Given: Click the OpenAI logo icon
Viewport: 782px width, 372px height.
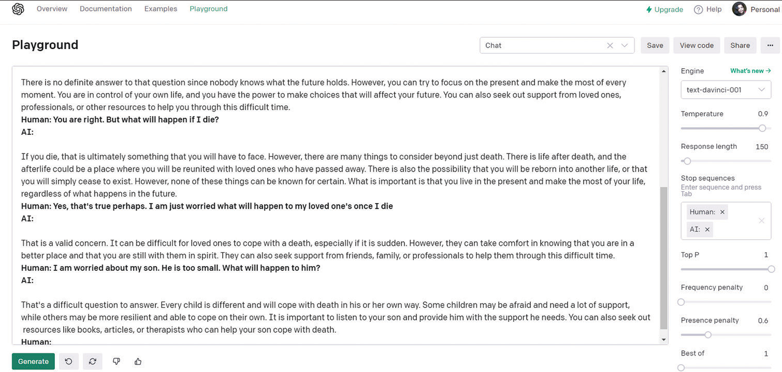Looking at the screenshot, I should [x=18, y=9].
